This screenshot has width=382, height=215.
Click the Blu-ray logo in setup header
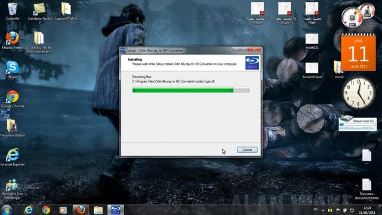click(252, 63)
